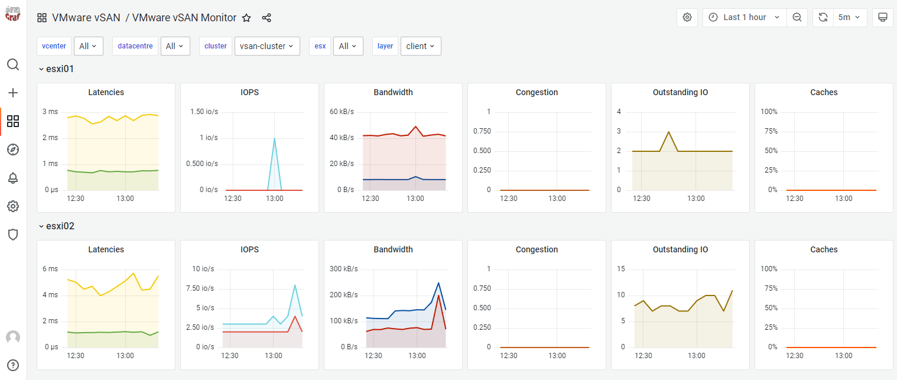Open the Dashboards four-squares sidebar icon

tap(13, 121)
